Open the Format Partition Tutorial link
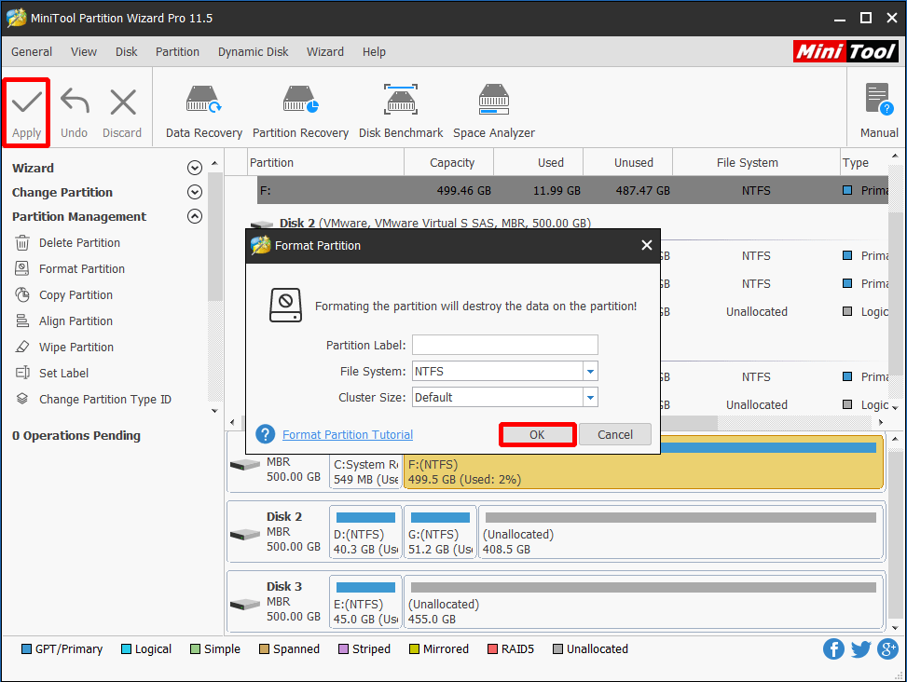 [347, 434]
